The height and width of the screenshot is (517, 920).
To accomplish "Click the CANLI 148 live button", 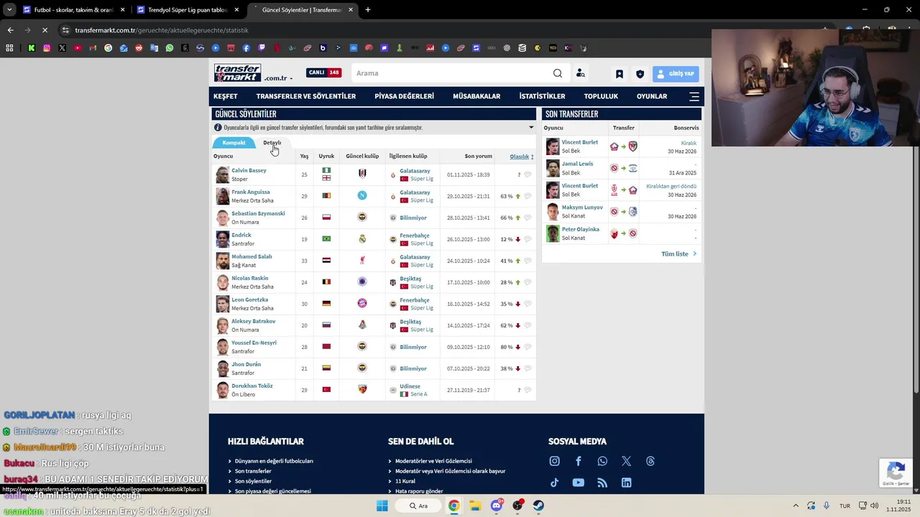I will (x=324, y=73).
